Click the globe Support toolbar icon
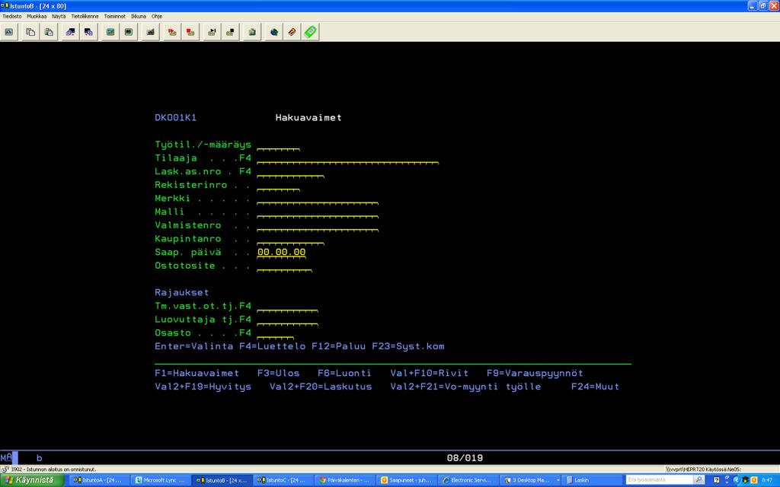780x487 pixels. pyautogui.click(x=274, y=32)
